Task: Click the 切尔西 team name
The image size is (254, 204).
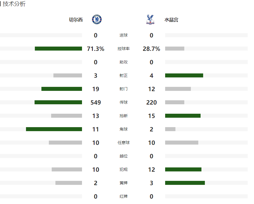Action: [76, 20]
